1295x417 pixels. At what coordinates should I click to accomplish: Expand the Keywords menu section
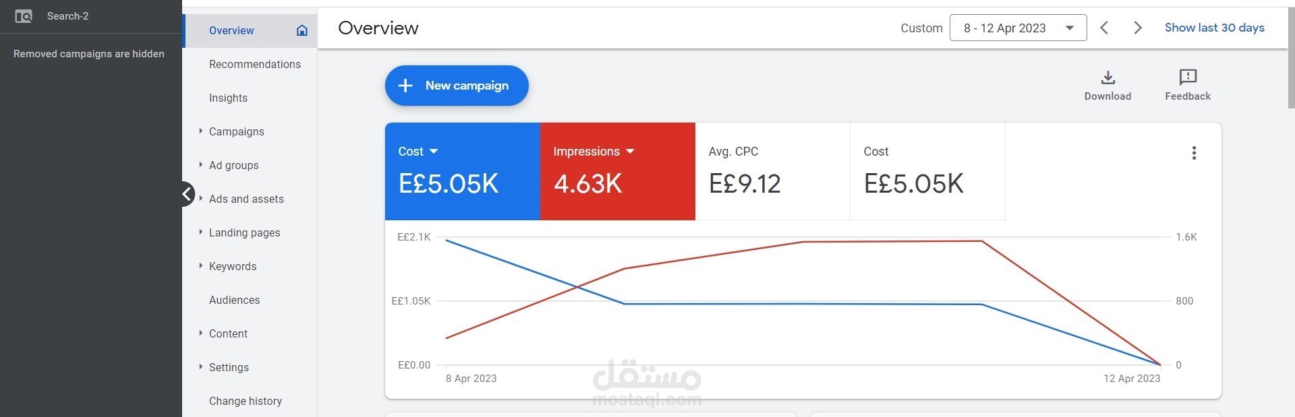[x=201, y=266]
